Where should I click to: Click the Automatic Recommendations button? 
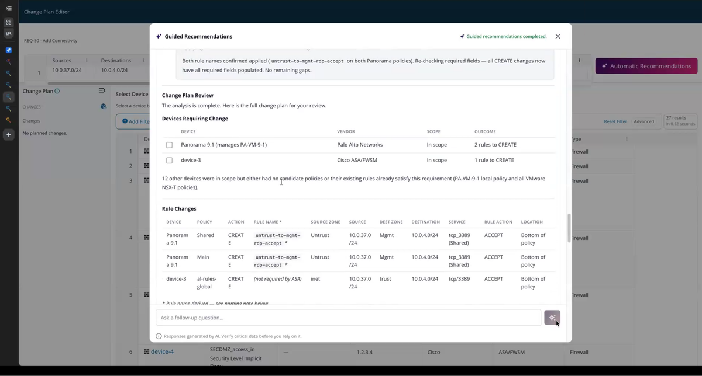[x=646, y=66]
